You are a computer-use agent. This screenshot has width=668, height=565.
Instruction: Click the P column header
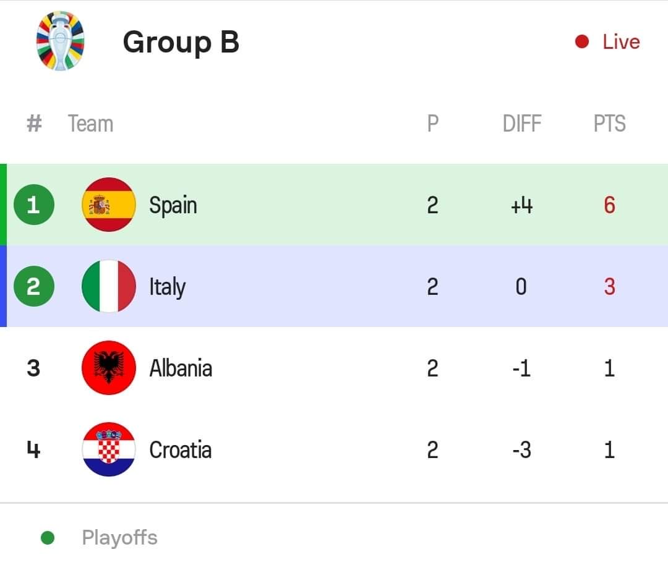click(432, 124)
